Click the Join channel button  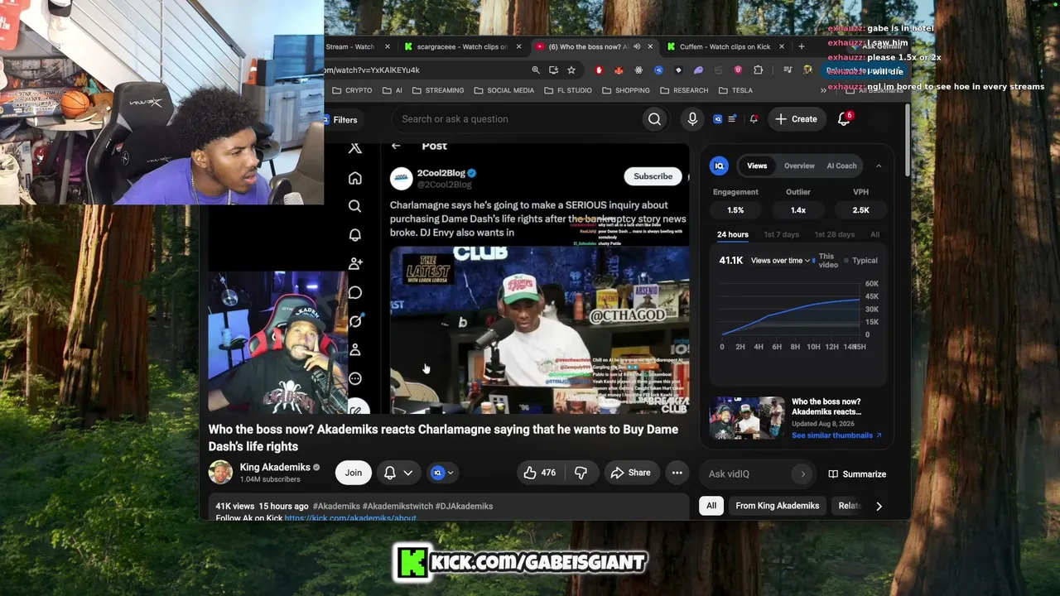pyautogui.click(x=354, y=473)
